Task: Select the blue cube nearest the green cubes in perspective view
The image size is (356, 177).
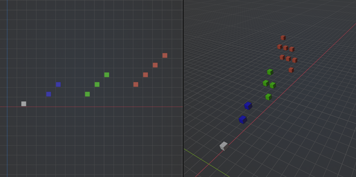Action: pos(248,106)
